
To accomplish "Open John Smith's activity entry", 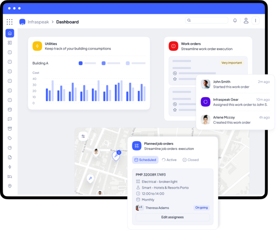I will tap(235, 84).
